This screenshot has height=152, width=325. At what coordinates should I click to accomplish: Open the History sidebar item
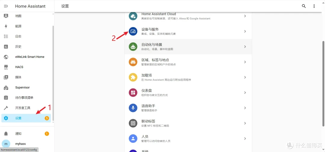click(18, 47)
